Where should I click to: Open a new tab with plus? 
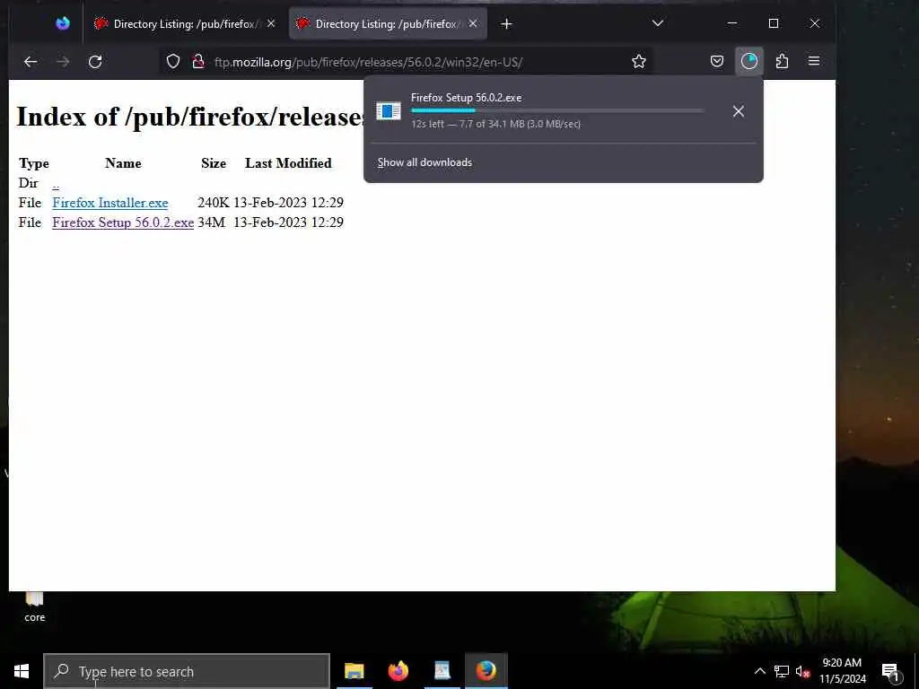(x=506, y=24)
